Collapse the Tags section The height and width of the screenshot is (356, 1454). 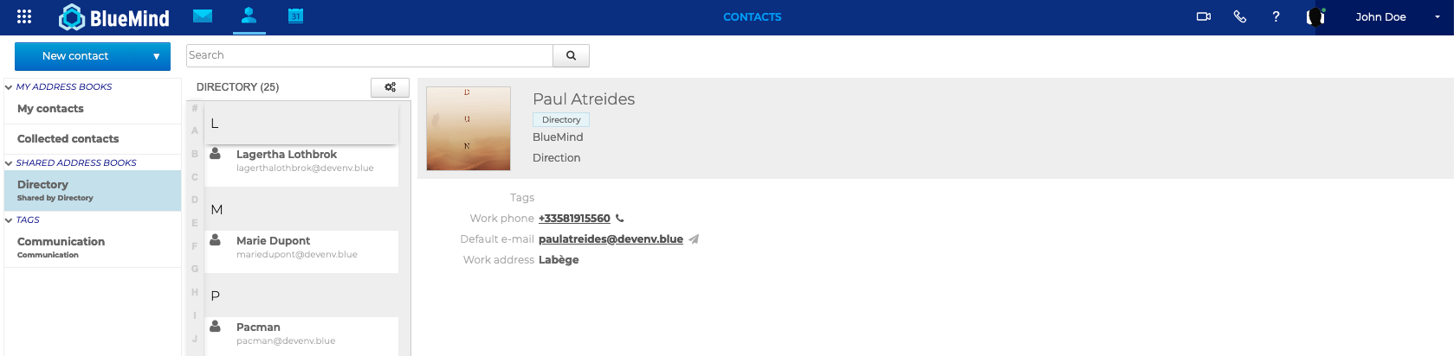coord(9,220)
